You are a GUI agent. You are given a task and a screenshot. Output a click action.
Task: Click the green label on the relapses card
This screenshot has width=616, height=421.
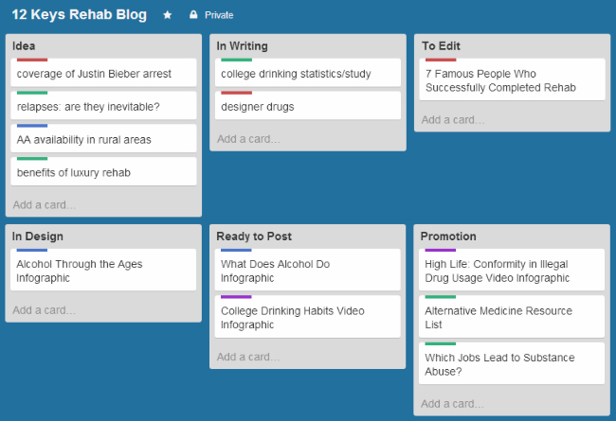point(32,93)
